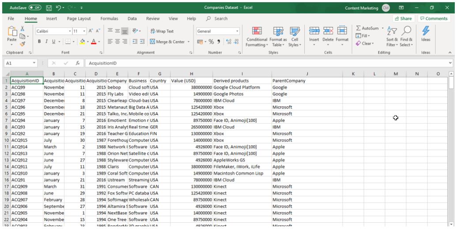Click the Insert Function fx icon
This screenshot has width=457, height=229.
pos(78,63)
